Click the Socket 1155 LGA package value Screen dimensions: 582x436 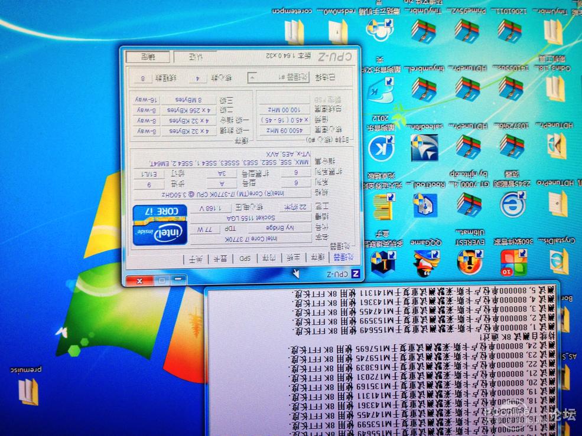(251, 218)
